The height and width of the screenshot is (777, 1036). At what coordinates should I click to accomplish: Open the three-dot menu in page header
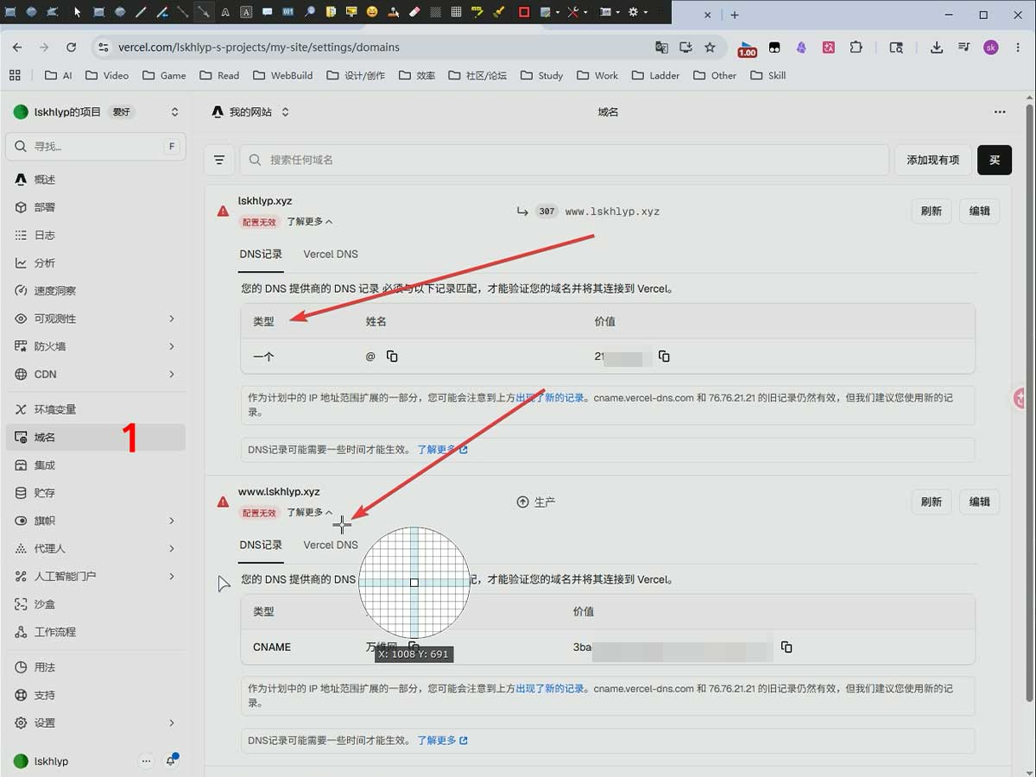coord(1000,112)
